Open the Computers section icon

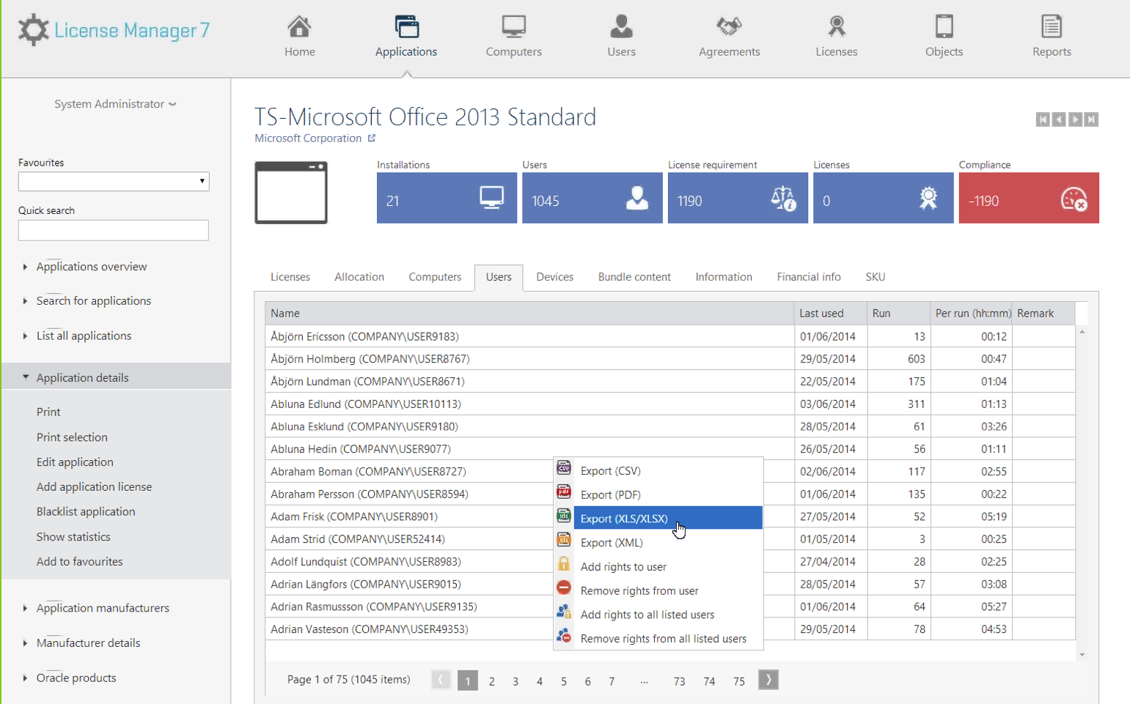pos(513,27)
